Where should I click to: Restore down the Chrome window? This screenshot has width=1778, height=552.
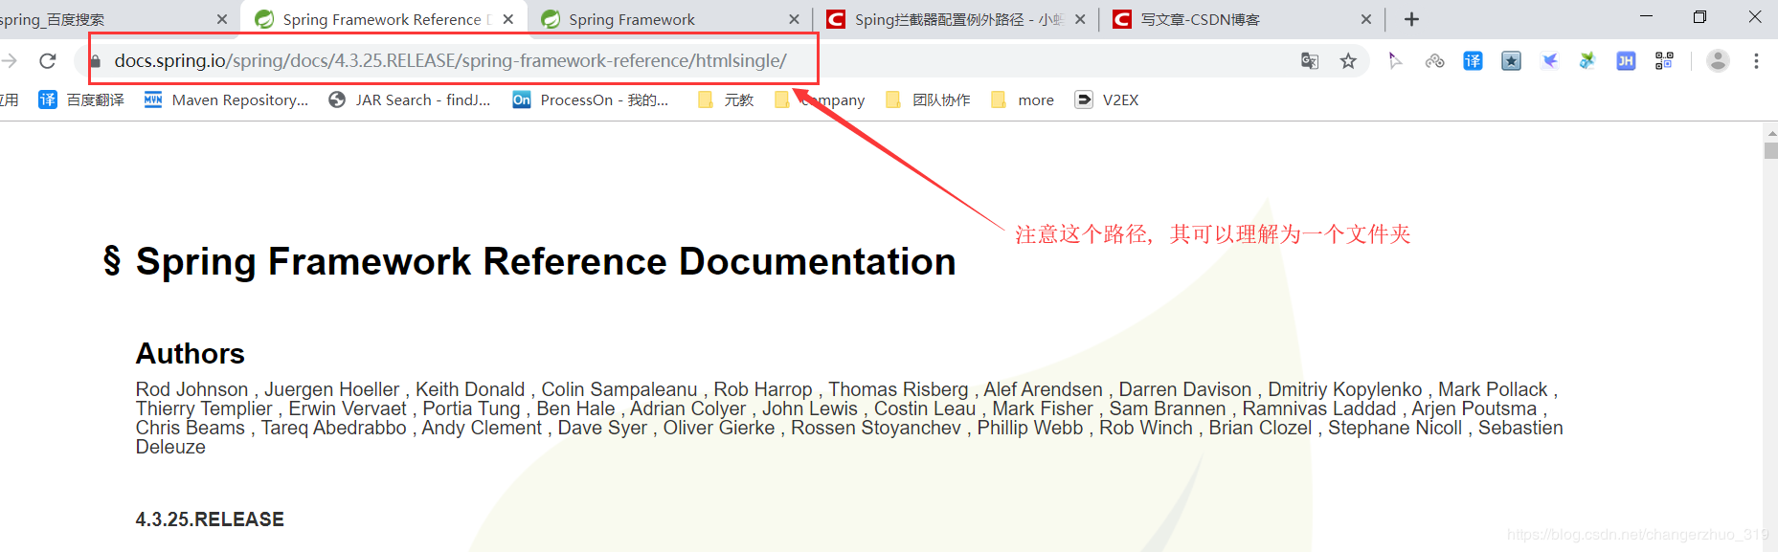(1699, 16)
